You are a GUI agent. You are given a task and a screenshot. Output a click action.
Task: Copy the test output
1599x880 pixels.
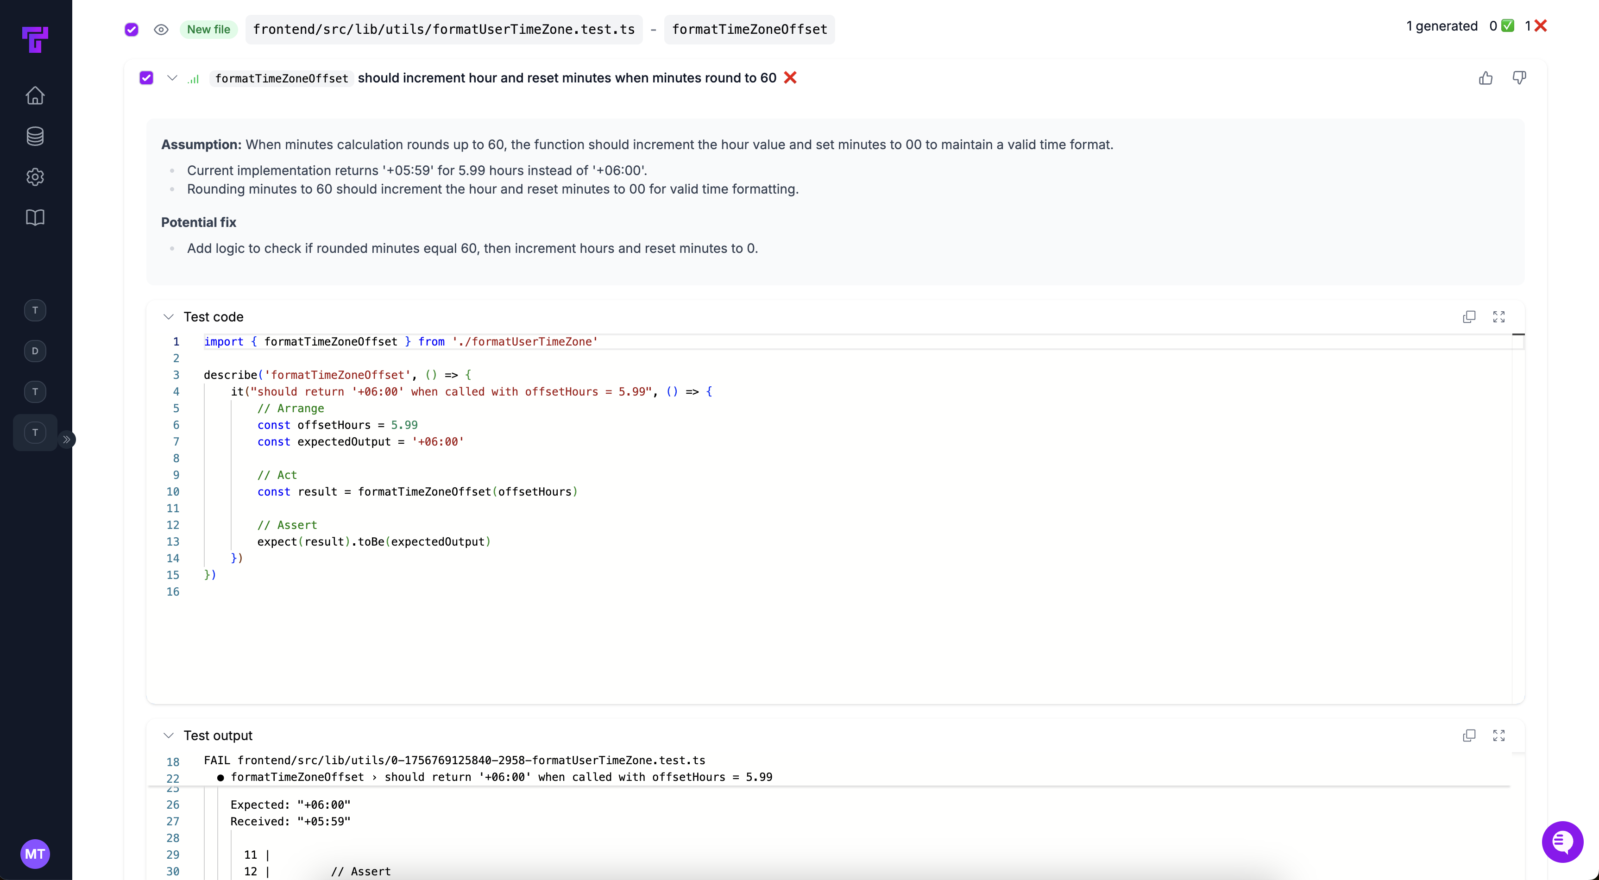coord(1469,735)
